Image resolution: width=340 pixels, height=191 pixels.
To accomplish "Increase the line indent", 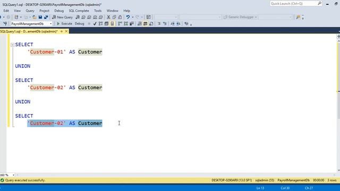I will (x=178, y=23).
